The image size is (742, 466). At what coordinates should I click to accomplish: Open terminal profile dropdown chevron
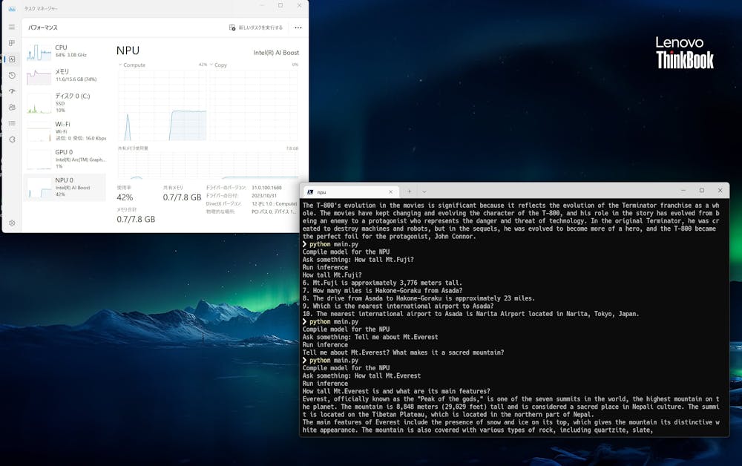pos(424,191)
